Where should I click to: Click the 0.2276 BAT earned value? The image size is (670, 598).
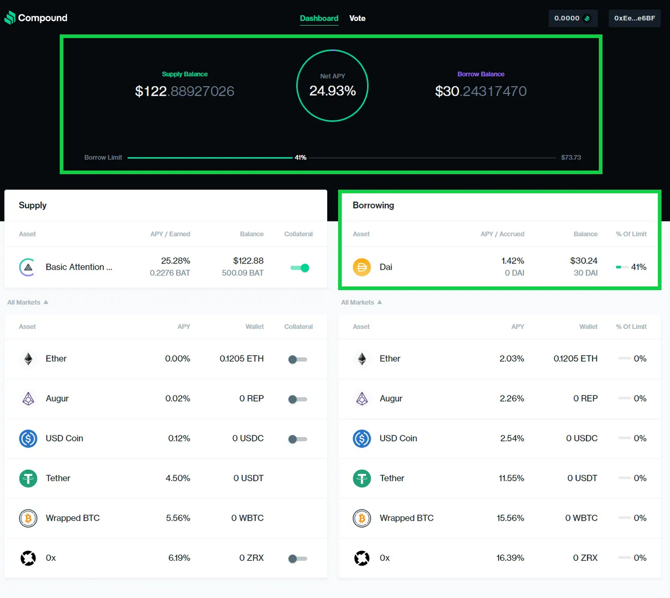170,273
